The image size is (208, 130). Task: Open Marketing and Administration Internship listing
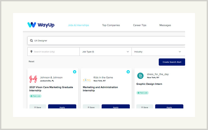(x=100, y=89)
